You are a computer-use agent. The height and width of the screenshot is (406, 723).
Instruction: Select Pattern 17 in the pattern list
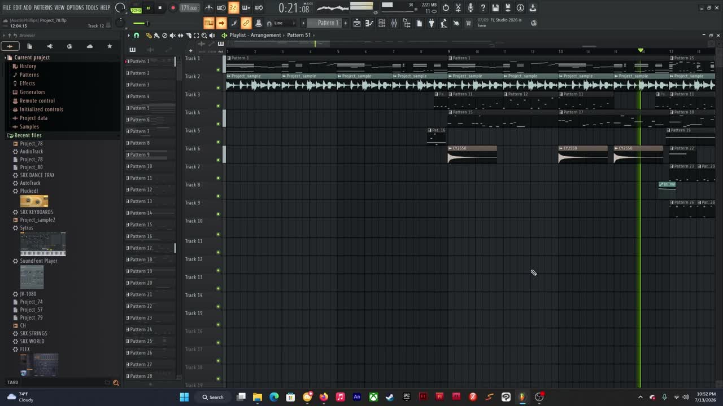coord(150,248)
